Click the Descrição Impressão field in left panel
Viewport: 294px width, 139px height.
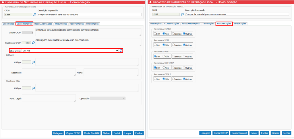pyautogui.click(x=90, y=14)
